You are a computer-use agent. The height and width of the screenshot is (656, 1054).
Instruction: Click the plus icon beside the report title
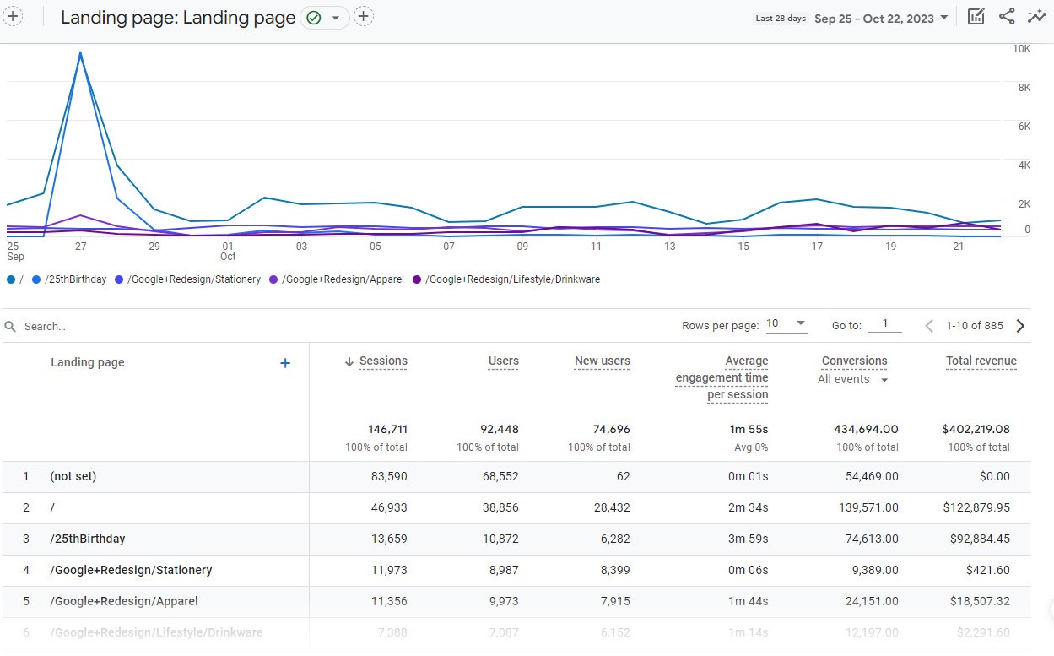(x=364, y=16)
